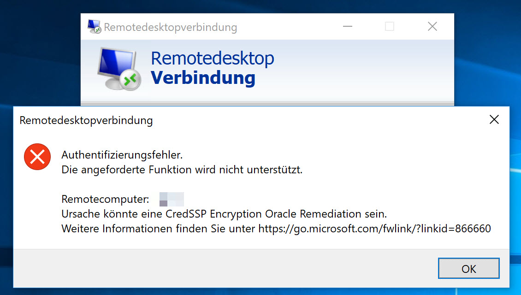Click the go.microsoft.com fwlink URL text
This screenshot has width=521, height=295.
tap(374, 229)
